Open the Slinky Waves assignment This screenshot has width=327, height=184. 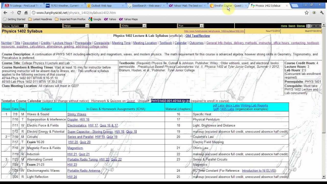77,114
